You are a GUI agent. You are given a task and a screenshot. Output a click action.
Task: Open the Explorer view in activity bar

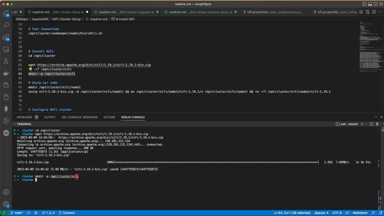tap(6, 13)
